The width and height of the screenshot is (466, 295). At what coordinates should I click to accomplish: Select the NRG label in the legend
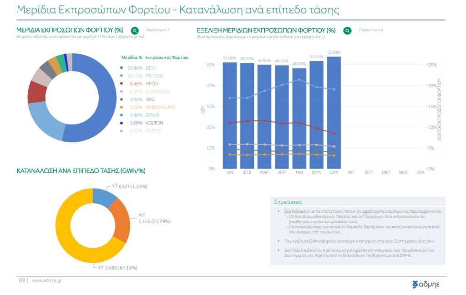[x=150, y=100]
